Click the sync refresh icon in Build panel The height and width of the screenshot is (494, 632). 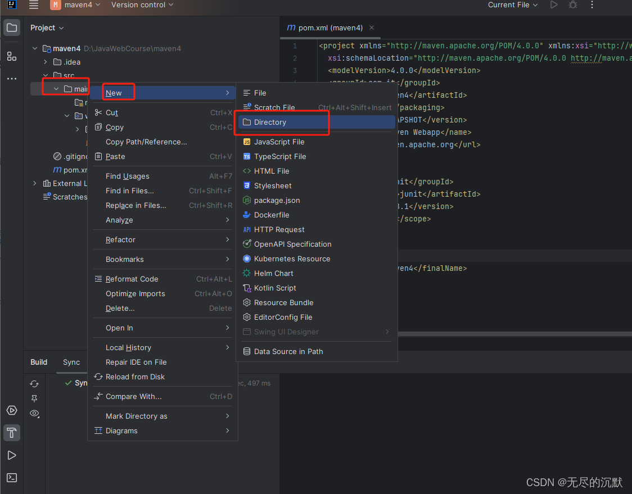pyautogui.click(x=34, y=384)
